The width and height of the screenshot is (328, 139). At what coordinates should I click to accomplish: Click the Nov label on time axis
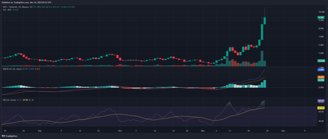click(203, 131)
